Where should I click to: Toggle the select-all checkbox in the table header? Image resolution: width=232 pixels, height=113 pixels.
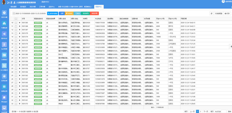tap(16, 19)
